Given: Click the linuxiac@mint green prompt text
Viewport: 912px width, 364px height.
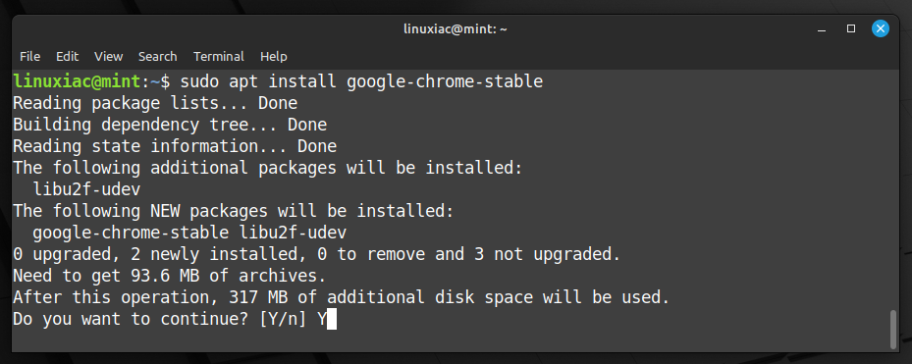Looking at the screenshot, I should click(x=77, y=81).
